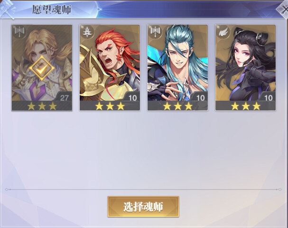Select the black-haired female soul master card
The width and height of the screenshot is (288, 228).
pos(245,67)
